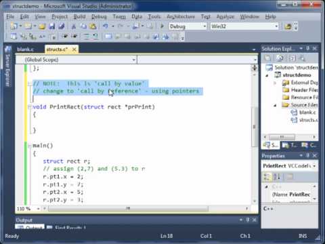Open the active files list arrow
The width and height of the screenshot is (325, 244).
(x=254, y=49)
